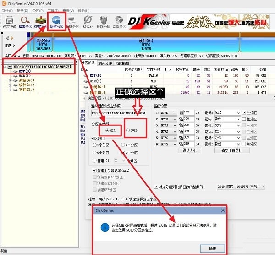Expand 文档(I:) node in disk tree

click(x=10, y=90)
